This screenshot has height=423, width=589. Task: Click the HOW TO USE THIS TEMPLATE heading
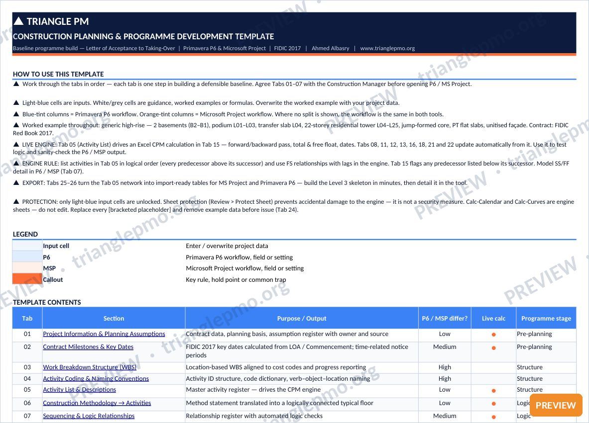click(x=58, y=74)
